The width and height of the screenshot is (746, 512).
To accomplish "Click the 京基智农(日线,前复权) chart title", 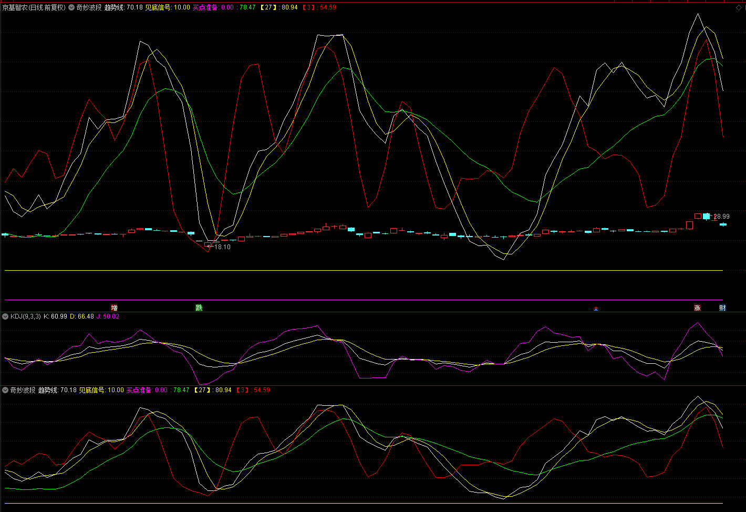I will click(34, 7).
